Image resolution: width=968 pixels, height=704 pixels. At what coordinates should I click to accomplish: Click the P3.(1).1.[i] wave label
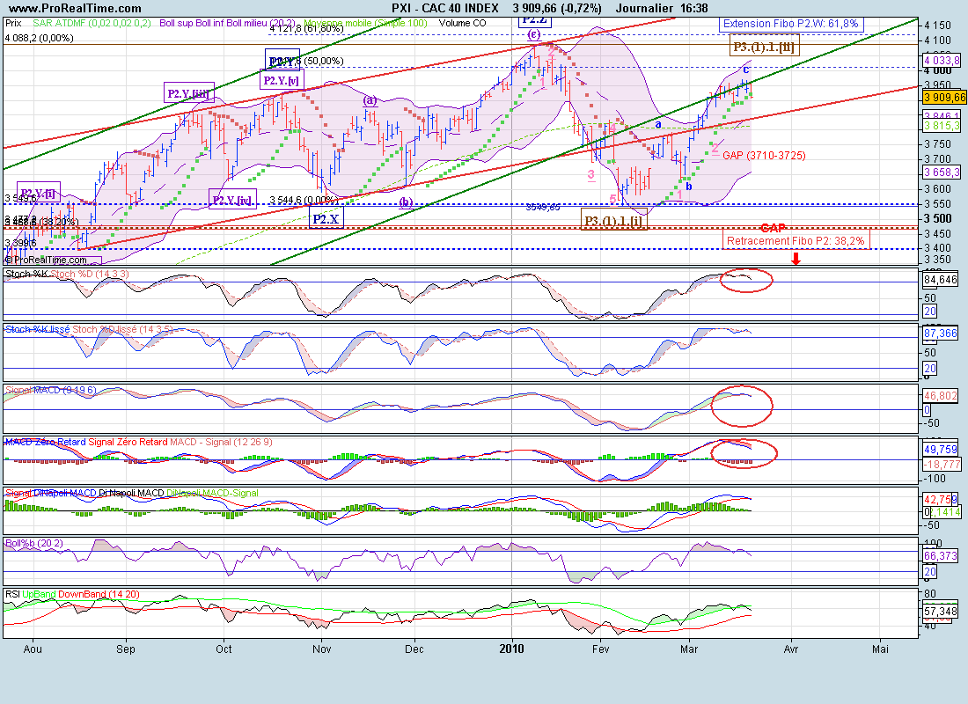(x=614, y=220)
